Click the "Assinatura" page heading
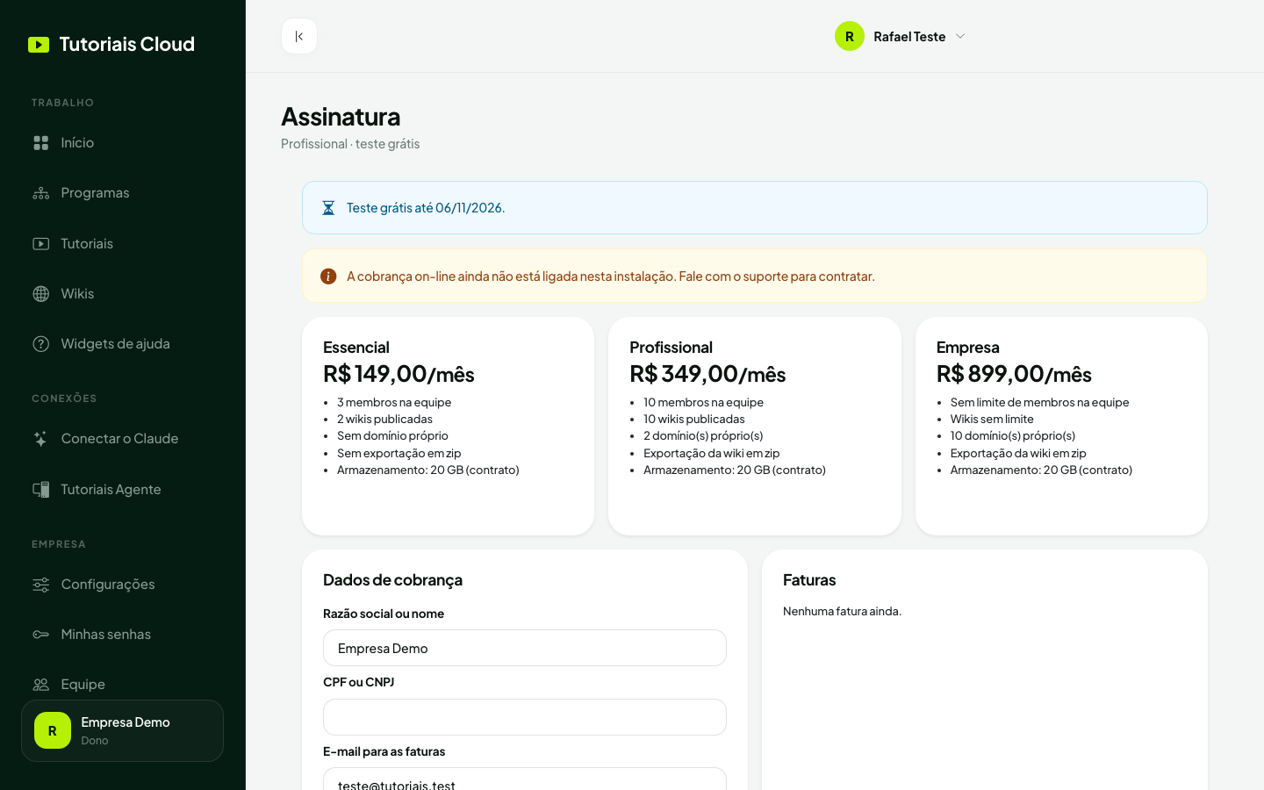The image size is (1264, 790). [x=341, y=116]
